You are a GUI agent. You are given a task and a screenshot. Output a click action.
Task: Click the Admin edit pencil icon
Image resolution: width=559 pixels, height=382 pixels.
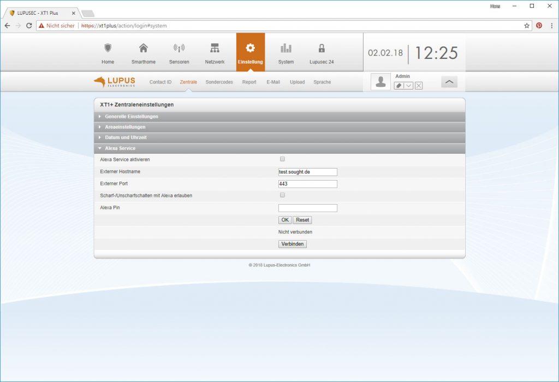pos(399,86)
